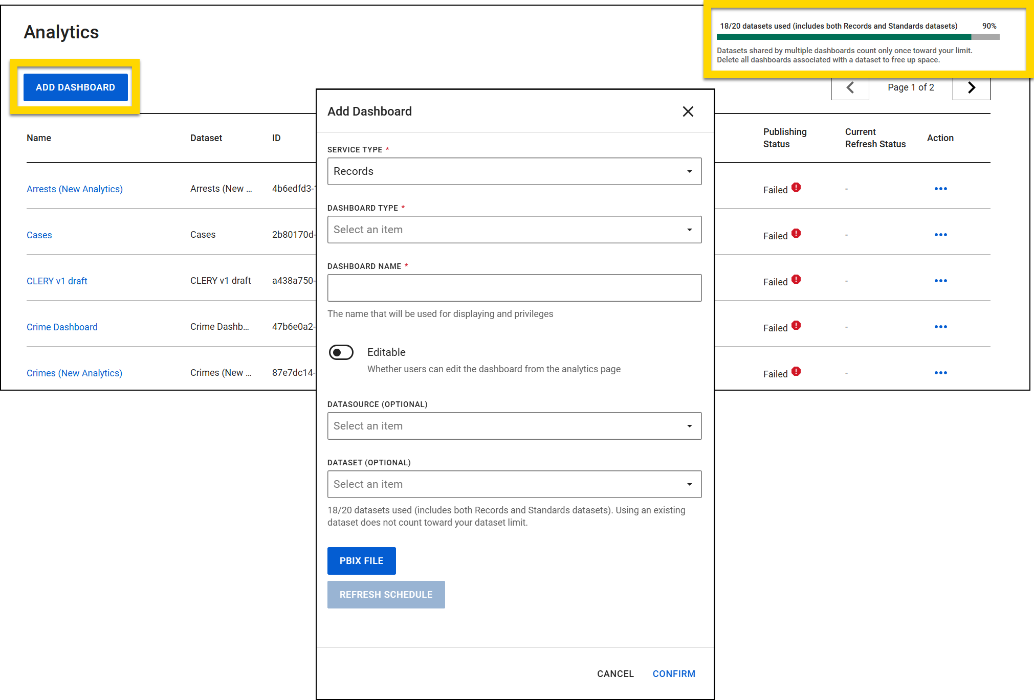Image resolution: width=1034 pixels, height=700 pixels.
Task: Enable the Editable toggle
Action: click(x=341, y=352)
